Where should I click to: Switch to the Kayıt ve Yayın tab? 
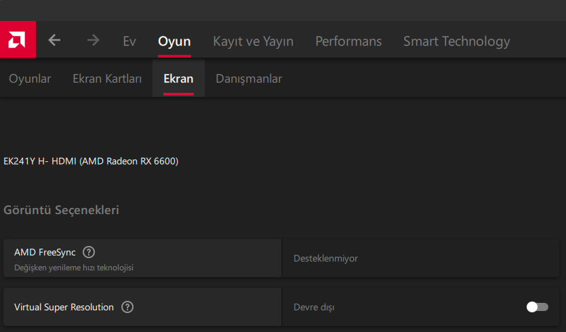[253, 41]
